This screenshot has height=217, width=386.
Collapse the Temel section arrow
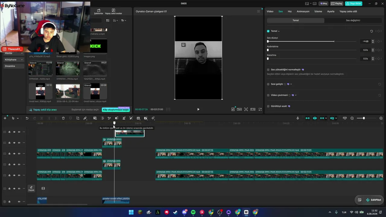(x=279, y=31)
